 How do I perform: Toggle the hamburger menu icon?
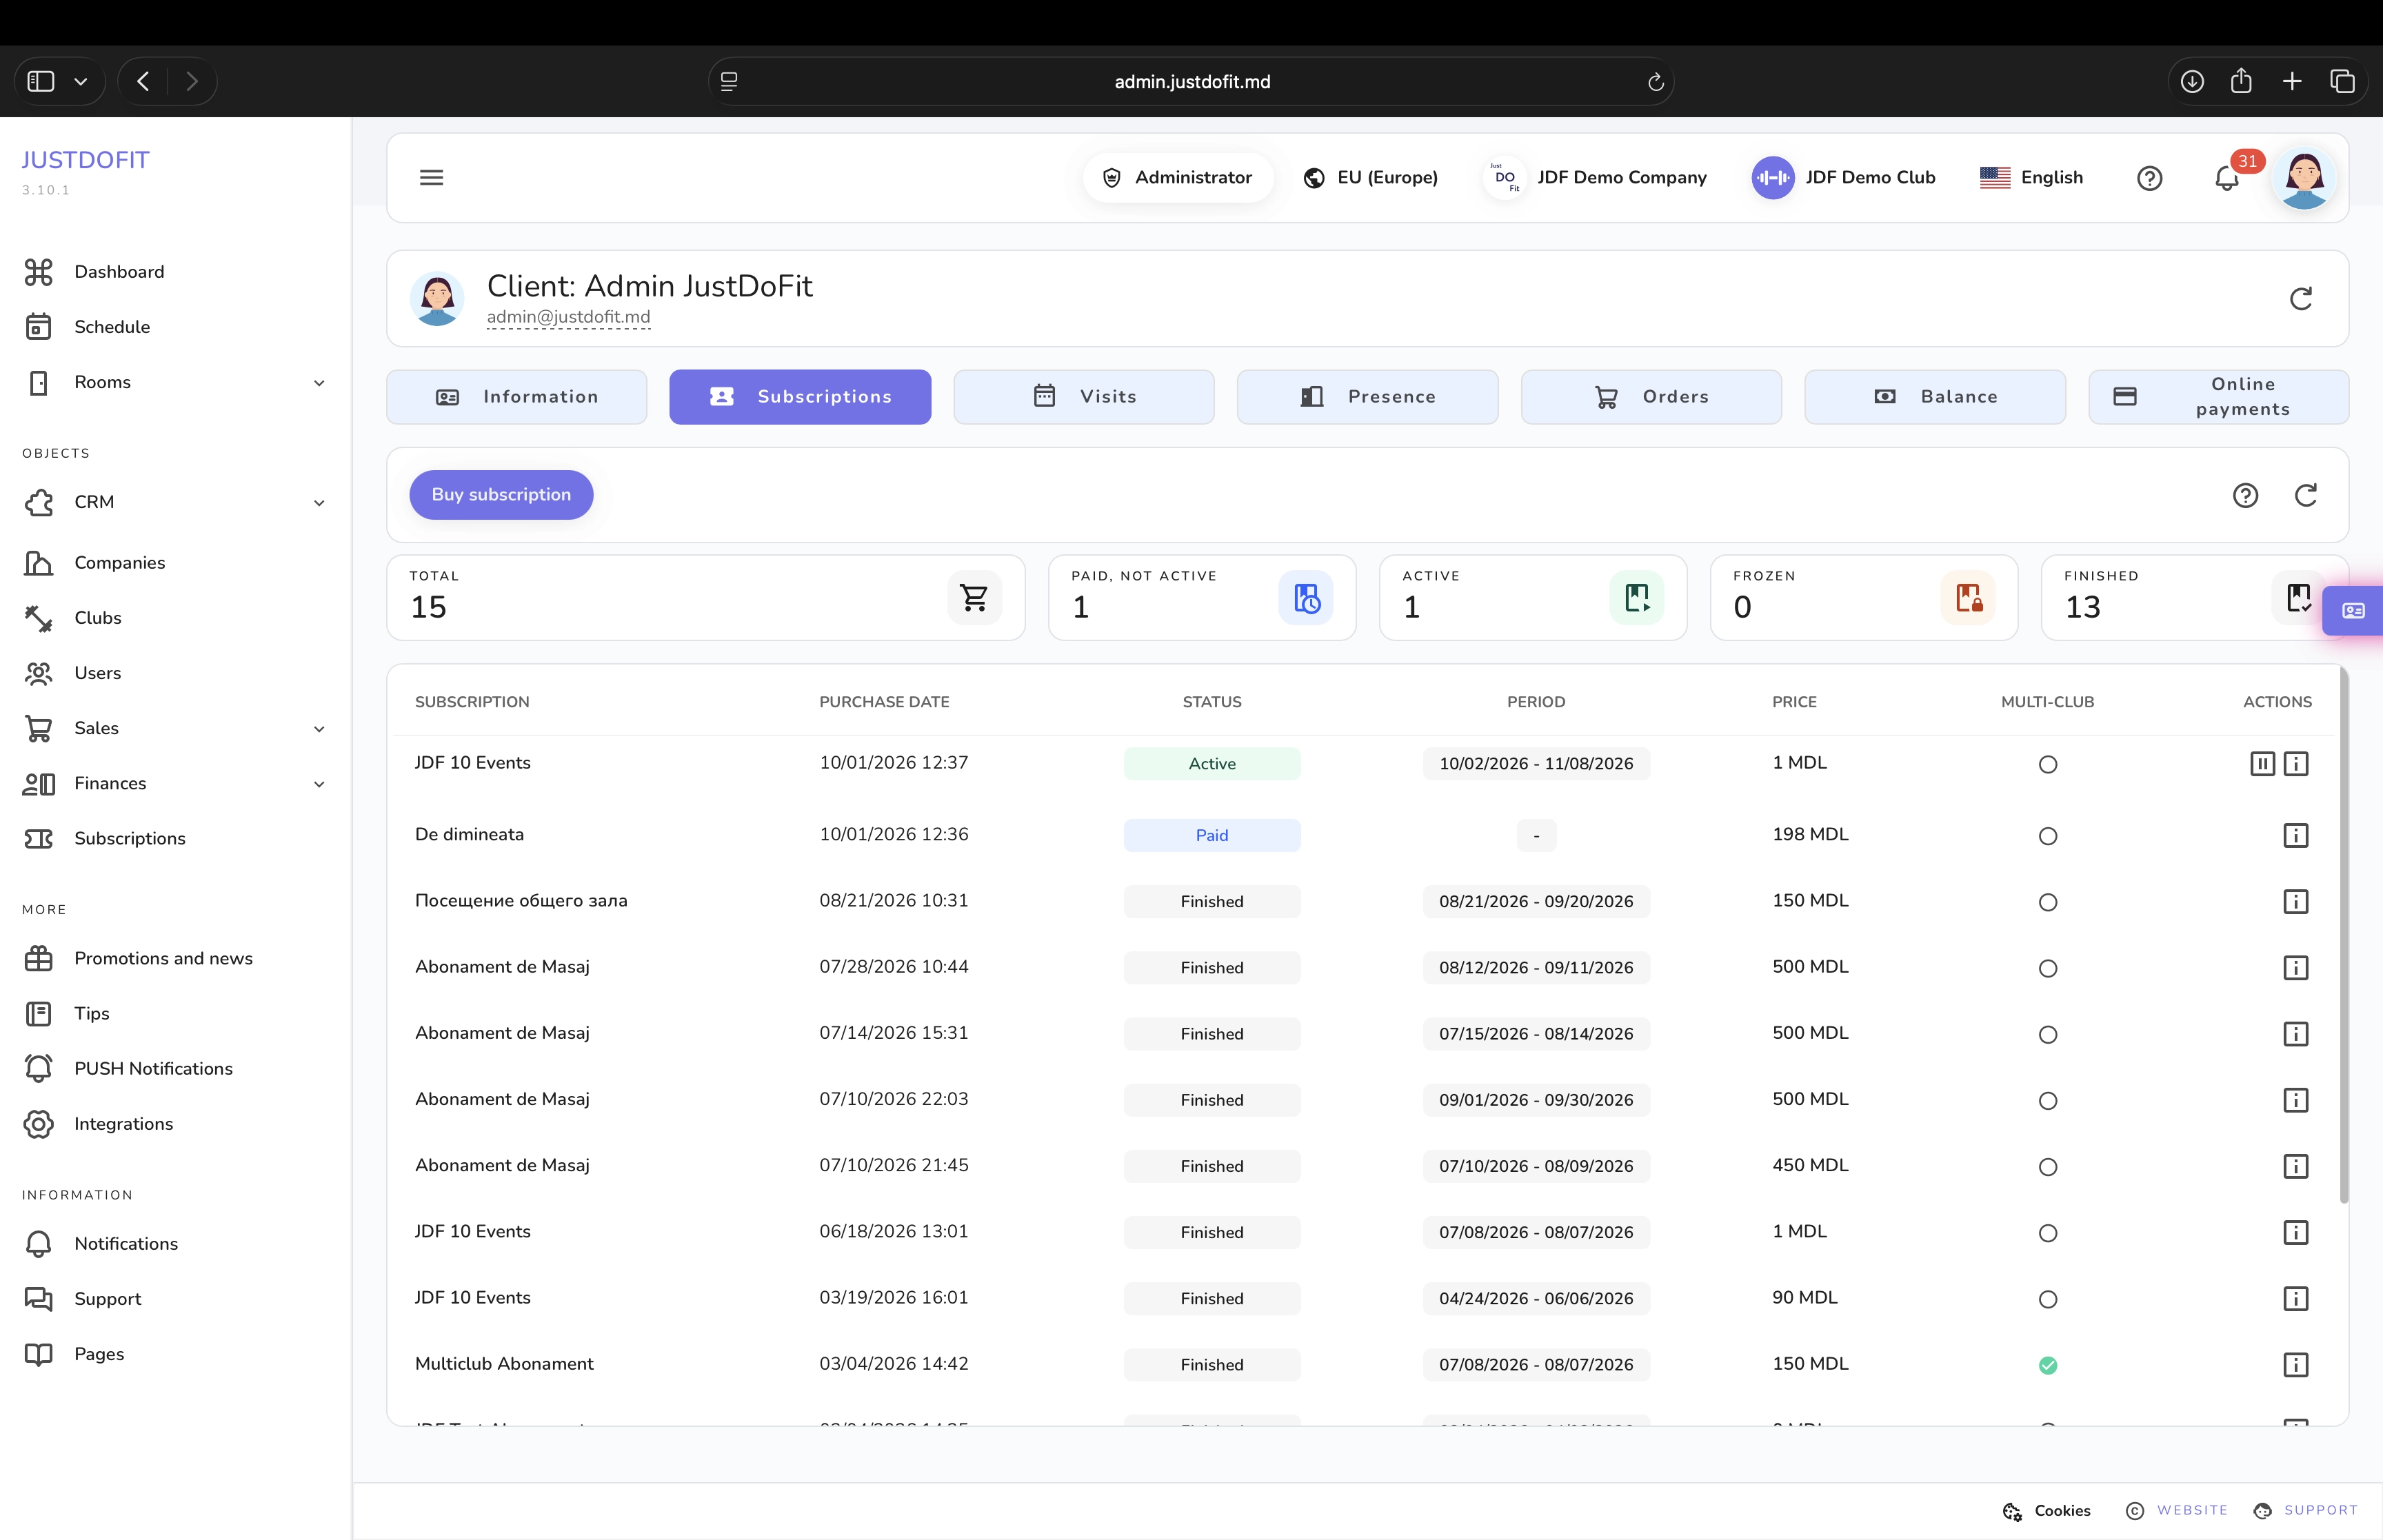(431, 177)
